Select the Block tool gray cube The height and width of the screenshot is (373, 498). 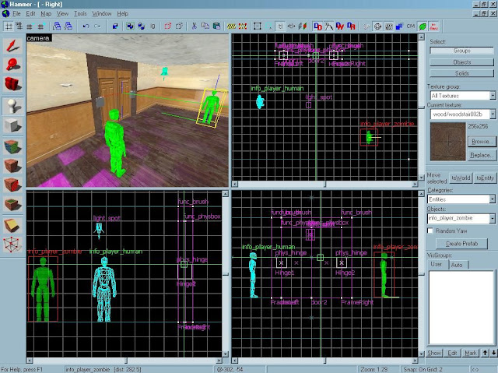[x=12, y=125]
